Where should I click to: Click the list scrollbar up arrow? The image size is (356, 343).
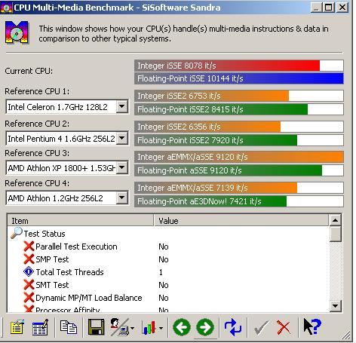click(x=335, y=220)
